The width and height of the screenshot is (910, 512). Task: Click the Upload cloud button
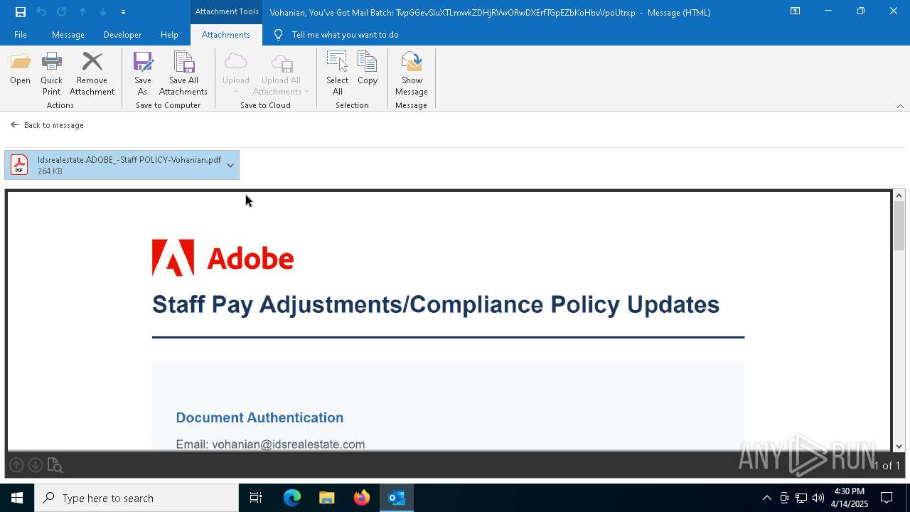[x=235, y=74]
